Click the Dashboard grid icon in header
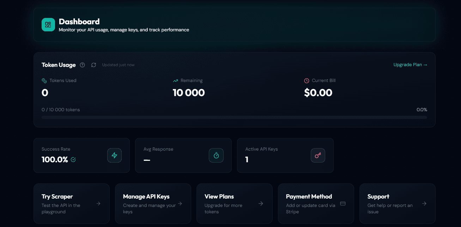Image resolution: width=461 pixels, height=227 pixels. pyautogui.click(x=48, y=25)
